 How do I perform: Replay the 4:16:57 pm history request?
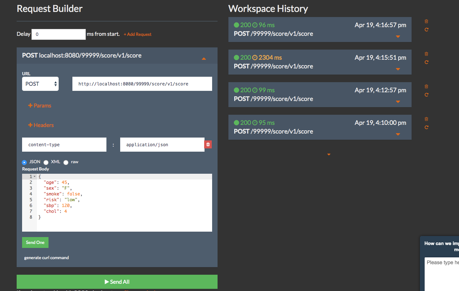(426, 30)
